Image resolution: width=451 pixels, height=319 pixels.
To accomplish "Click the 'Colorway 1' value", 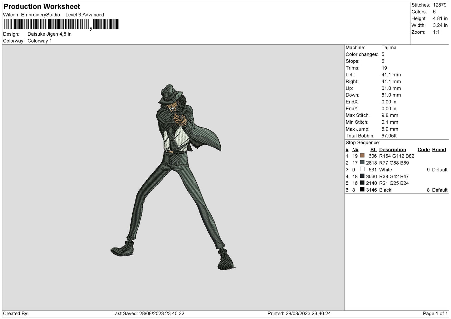I will (x=40, y=41).
